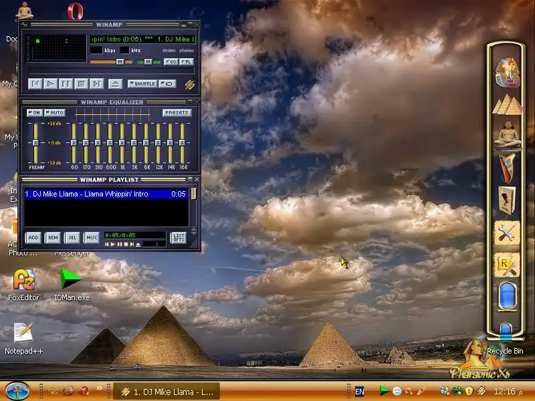Open the playlist MISC menu
The width and height of the screenshot is (535, 401).
[92, 237]
